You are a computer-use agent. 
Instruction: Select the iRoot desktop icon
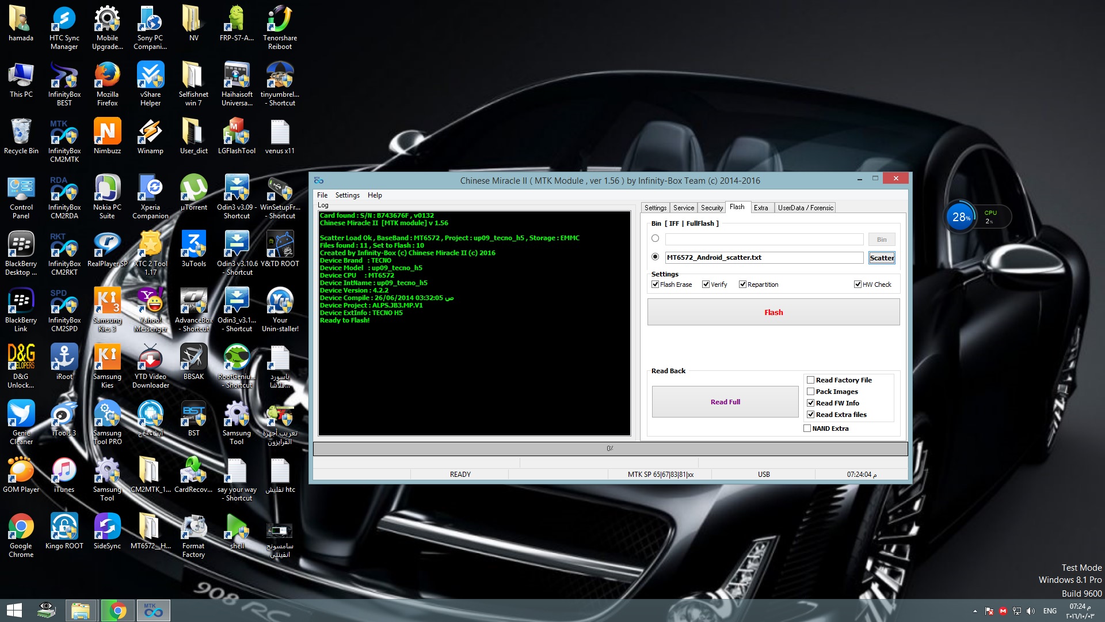[64, 362]
